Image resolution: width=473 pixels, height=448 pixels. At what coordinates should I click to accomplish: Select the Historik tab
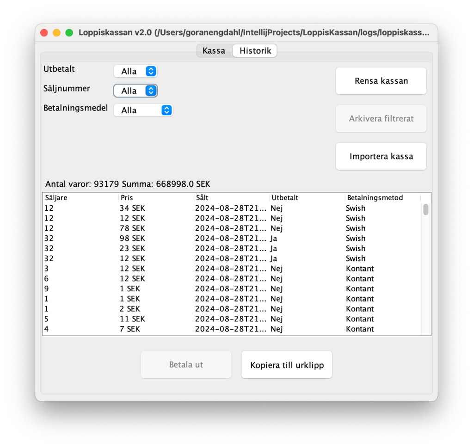tap(255, 51)
